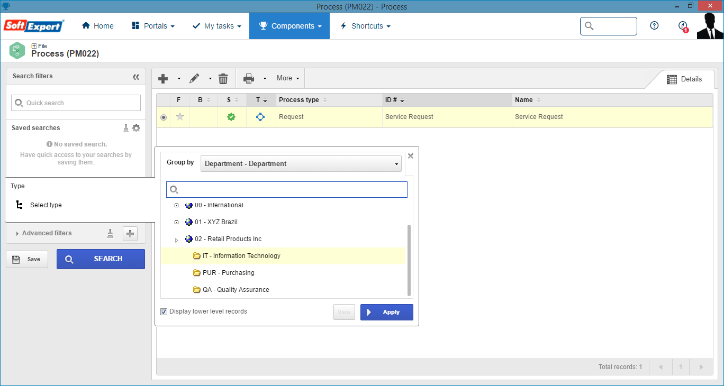Mark Service Request as favorite star
This screenshot has width=724, height=386.
pos(180,117)
